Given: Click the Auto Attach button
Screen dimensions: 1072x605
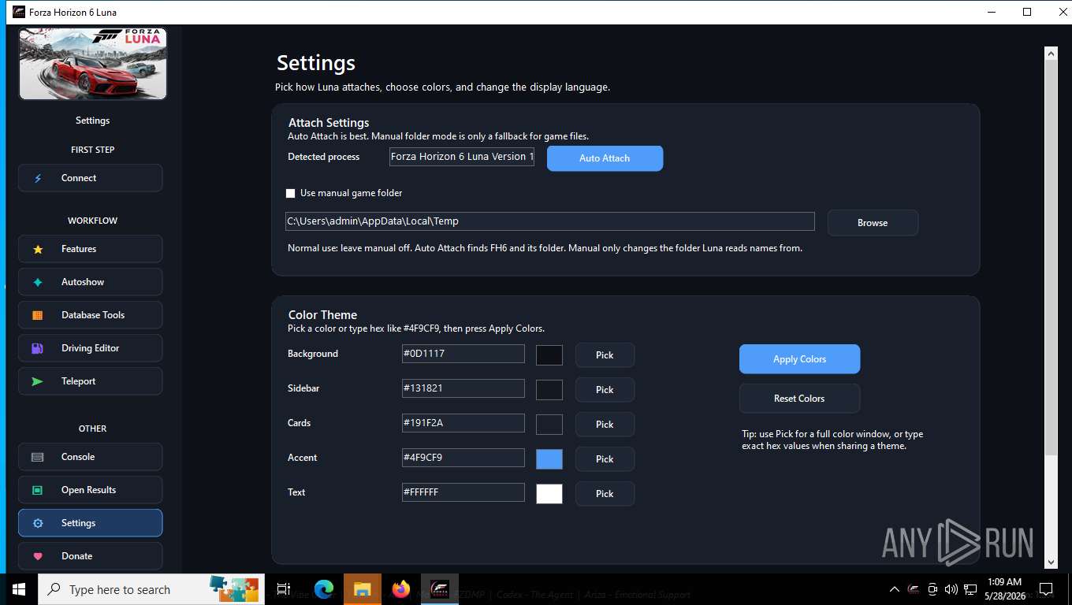Looking at the screenshot, I should [605, 158].
